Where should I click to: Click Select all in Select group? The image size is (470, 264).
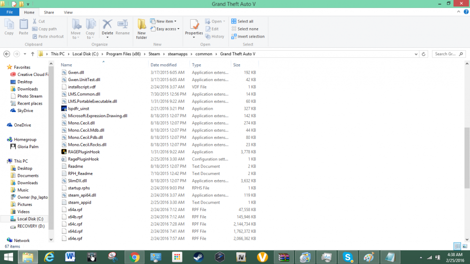point(242,21)
